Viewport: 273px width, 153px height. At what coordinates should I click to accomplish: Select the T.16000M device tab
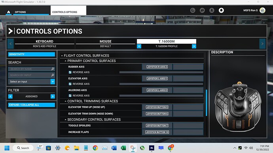[x=167, y=41]
